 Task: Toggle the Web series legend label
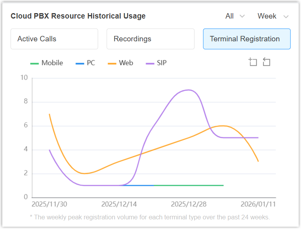(126, 63)
